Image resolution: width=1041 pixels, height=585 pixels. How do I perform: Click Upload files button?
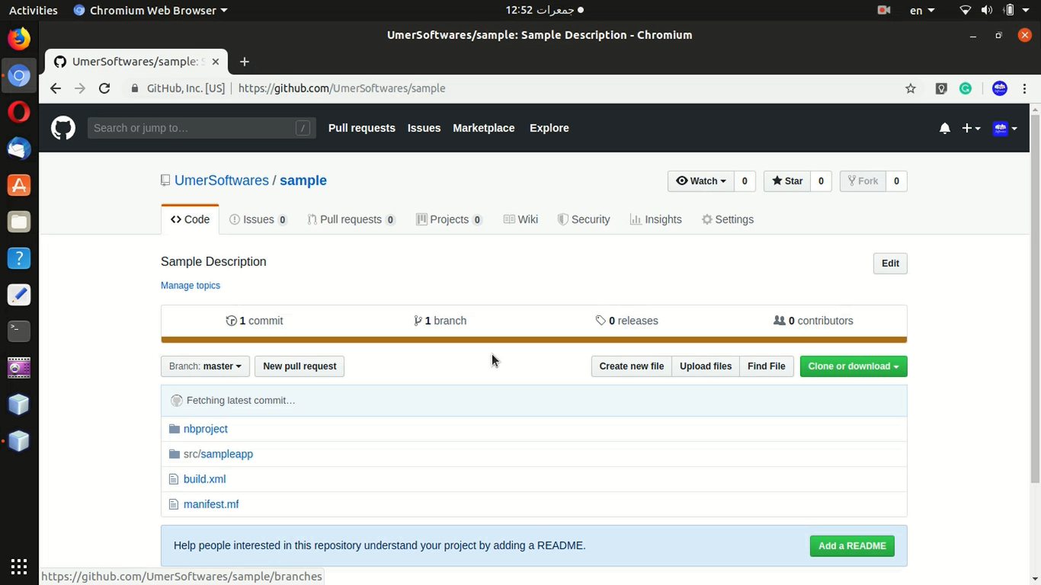(706, 366)
